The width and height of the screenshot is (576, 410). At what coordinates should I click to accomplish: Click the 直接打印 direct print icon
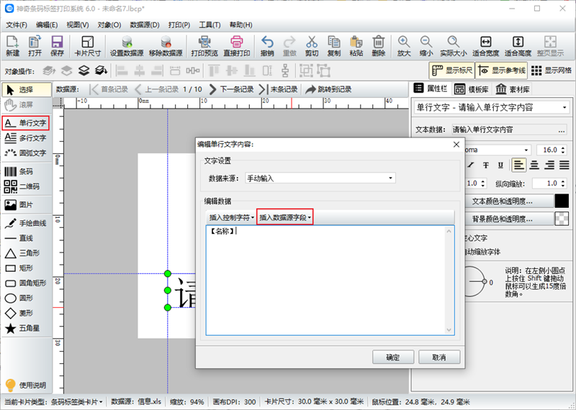[237, 46]
